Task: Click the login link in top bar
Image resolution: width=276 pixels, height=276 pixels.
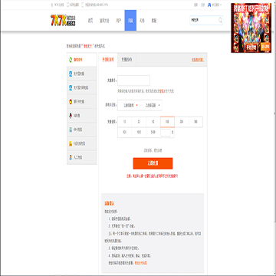Action: tap(196, 5)
